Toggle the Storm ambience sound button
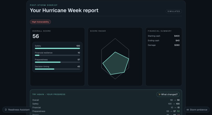Viewport: 212px width, 115px height. pos(197,109)
